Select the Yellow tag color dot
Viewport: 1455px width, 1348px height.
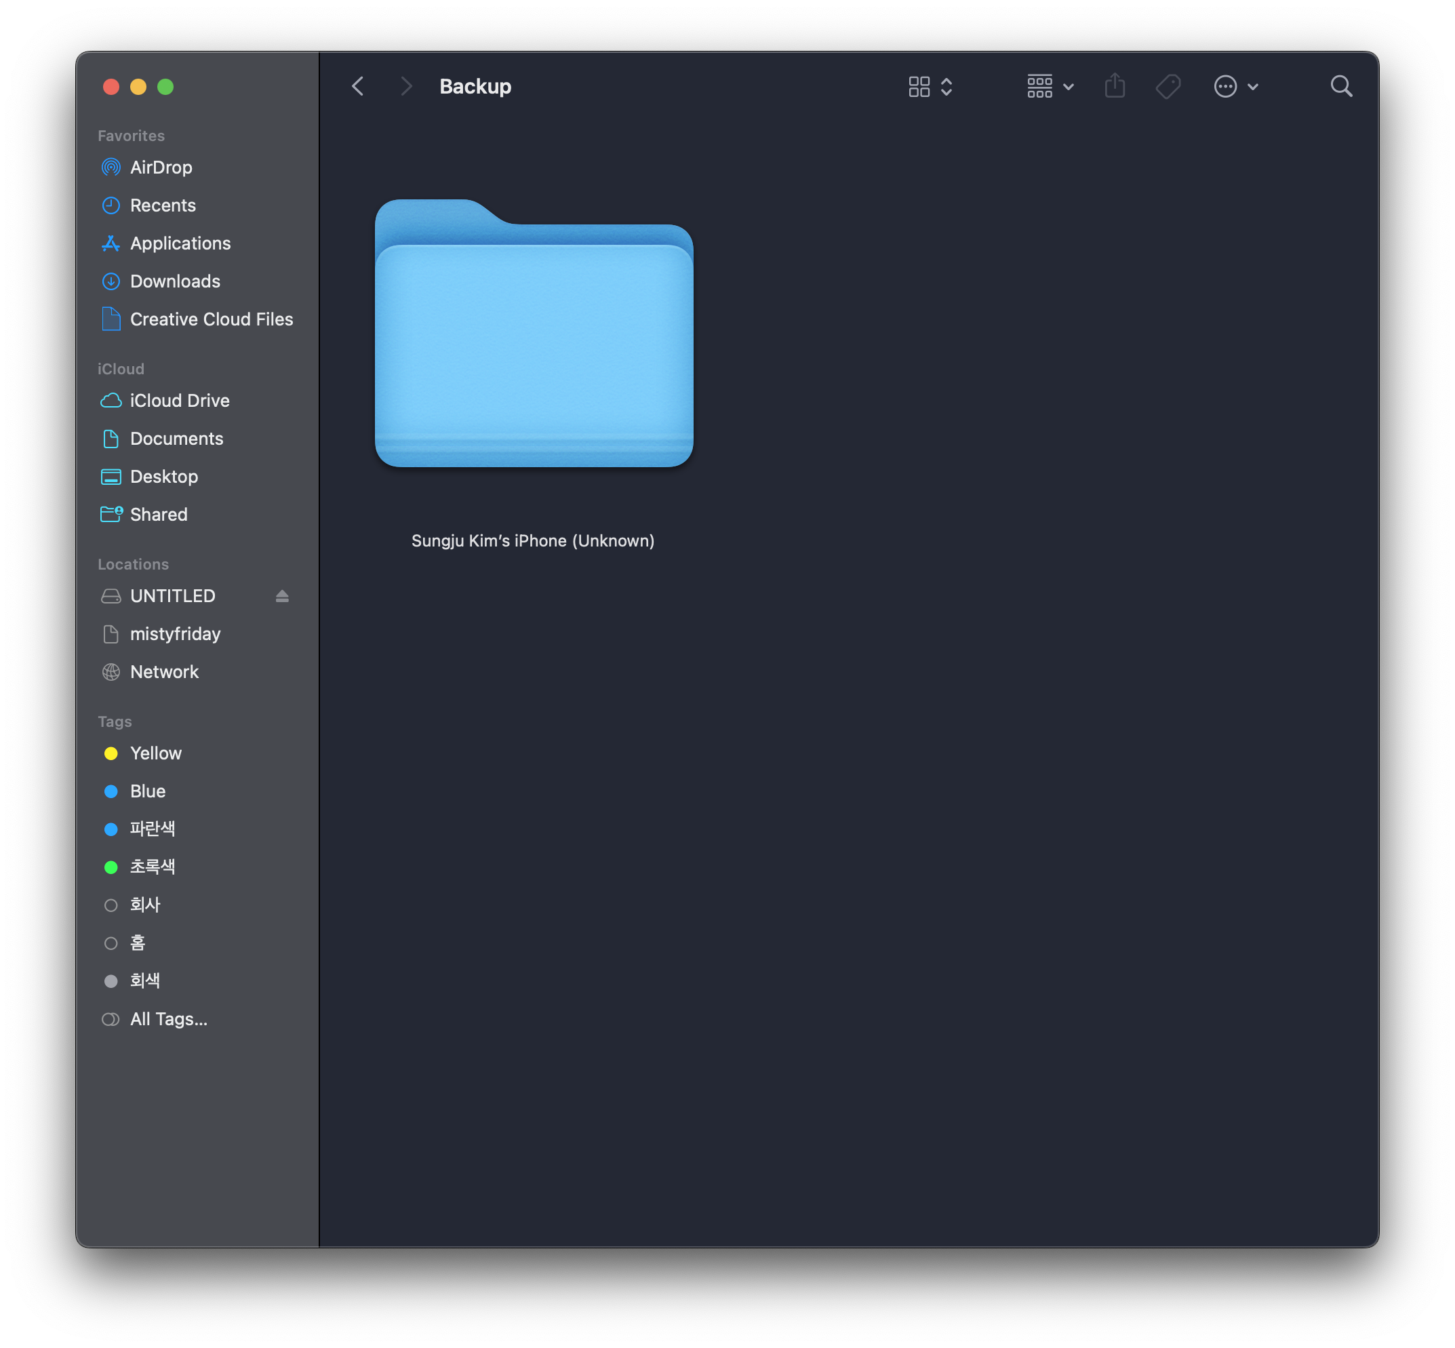tap(111, 753)
